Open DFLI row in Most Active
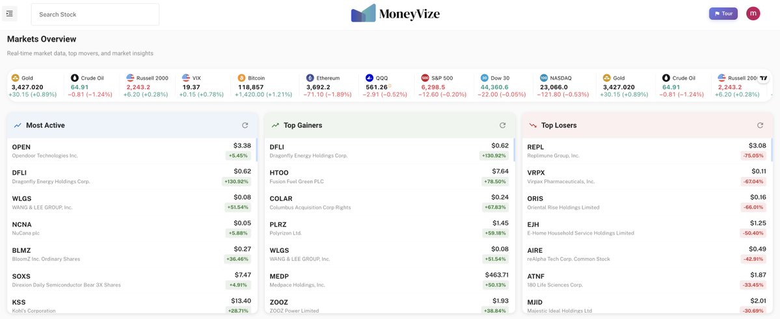 point(131,177)
